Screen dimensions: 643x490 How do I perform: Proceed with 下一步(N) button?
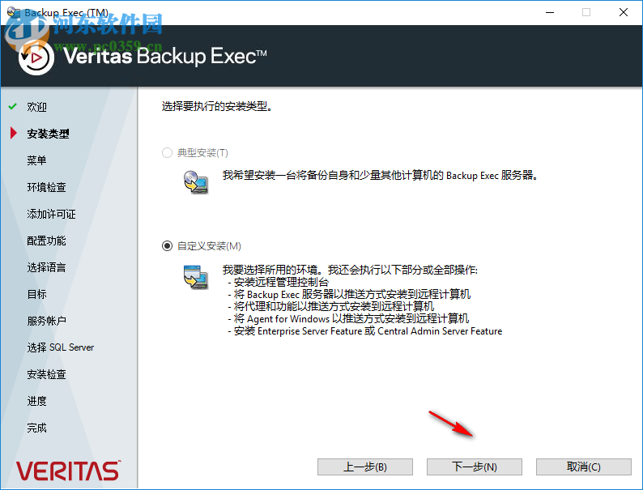[475, 467]
